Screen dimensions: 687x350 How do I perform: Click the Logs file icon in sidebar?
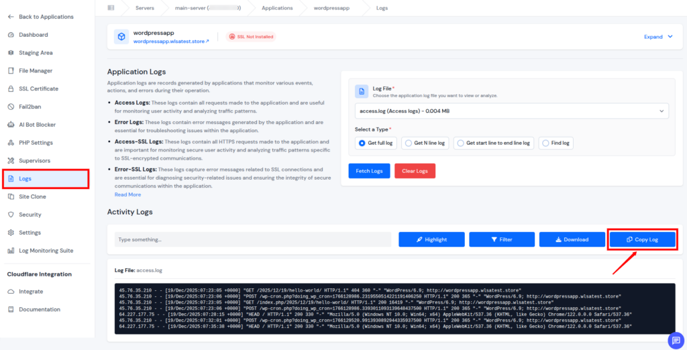11,179
